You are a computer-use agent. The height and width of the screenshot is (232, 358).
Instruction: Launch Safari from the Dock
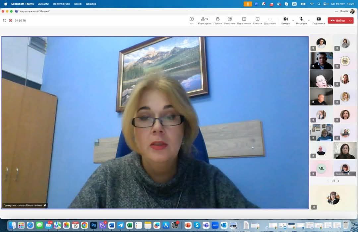30,225
